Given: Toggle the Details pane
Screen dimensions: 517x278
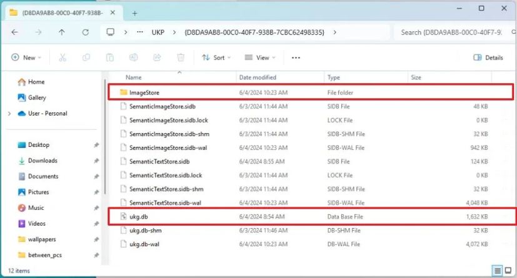Looking at the screenshot, I should point(488,57).
